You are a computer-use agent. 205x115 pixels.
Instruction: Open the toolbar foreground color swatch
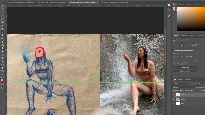tap(2, 80)
